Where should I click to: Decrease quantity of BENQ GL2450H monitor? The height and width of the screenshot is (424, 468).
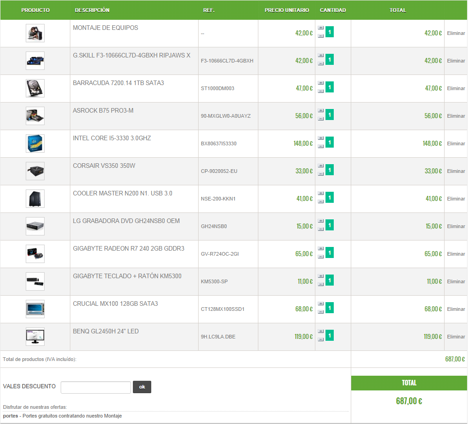[320, 340]
